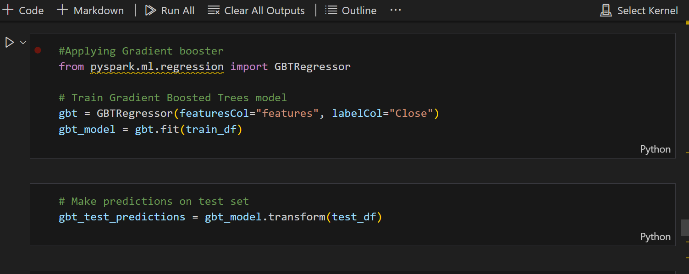Change language mode of the first cell
The image size is (689, 274).
pos(655,149)
